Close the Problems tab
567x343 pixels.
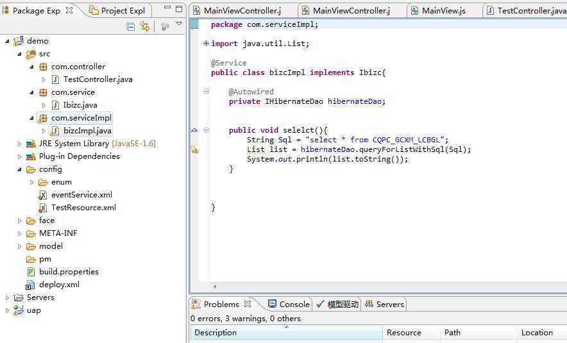point(248,304)
